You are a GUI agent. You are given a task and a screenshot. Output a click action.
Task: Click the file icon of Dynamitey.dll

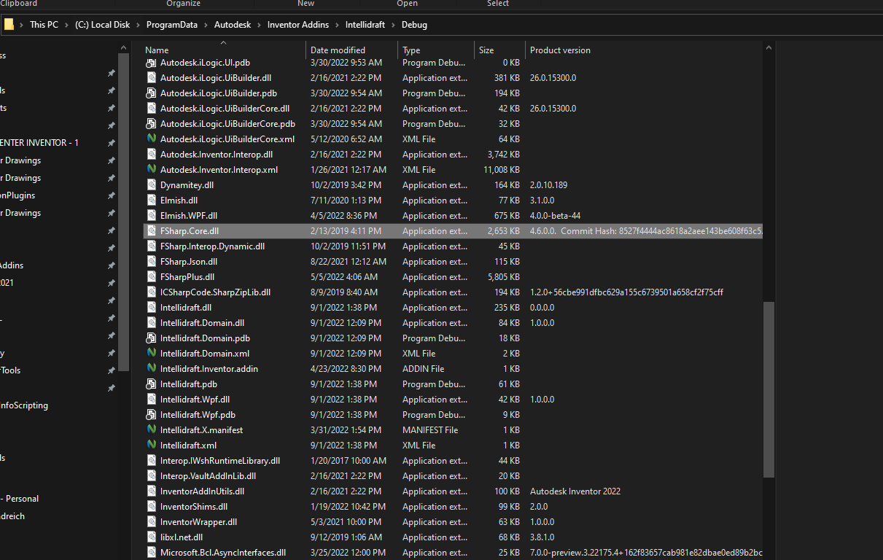152,185
